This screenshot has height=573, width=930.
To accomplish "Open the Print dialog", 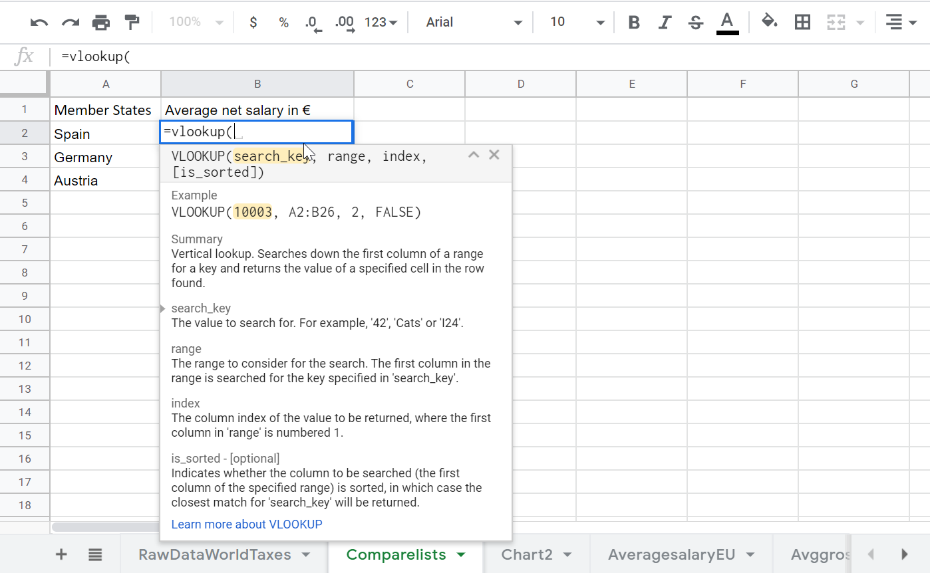I will [x=101, y=21].
